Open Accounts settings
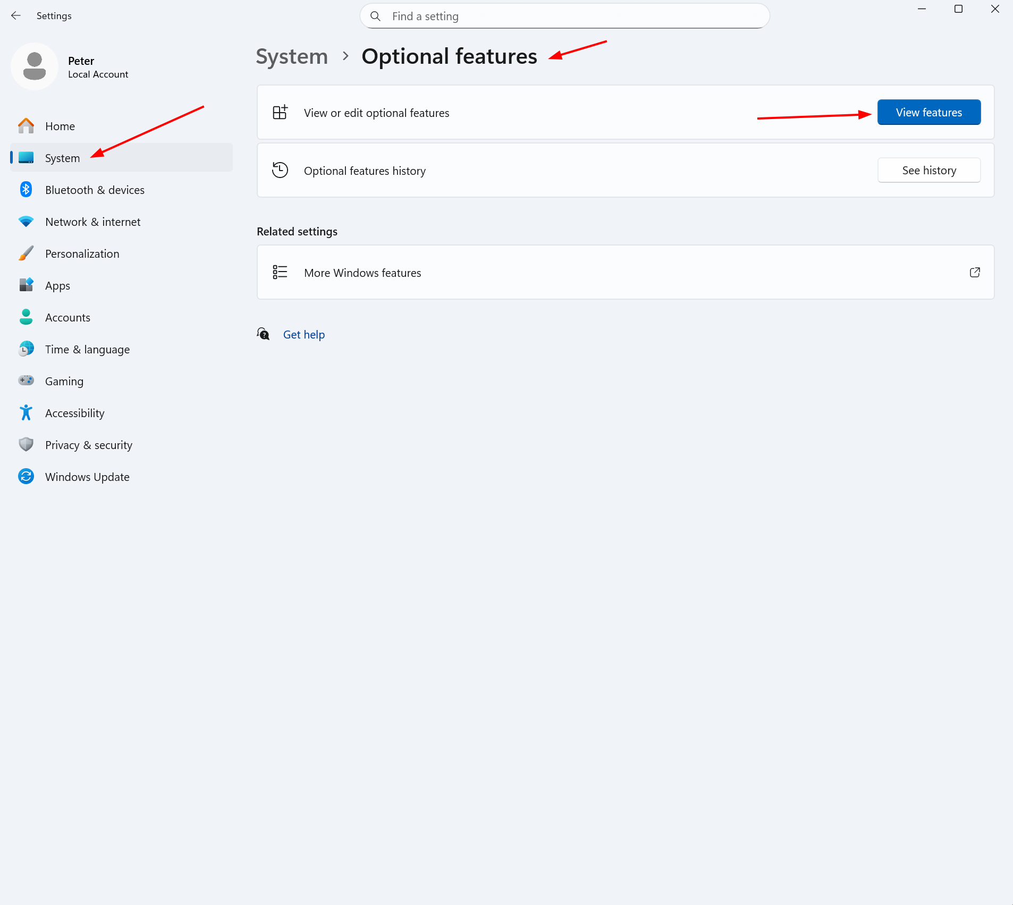 (121, 317)
